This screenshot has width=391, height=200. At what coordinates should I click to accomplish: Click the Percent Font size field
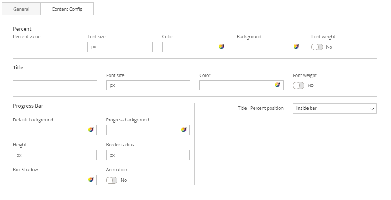pyautogui.click(x=120, y=47)
